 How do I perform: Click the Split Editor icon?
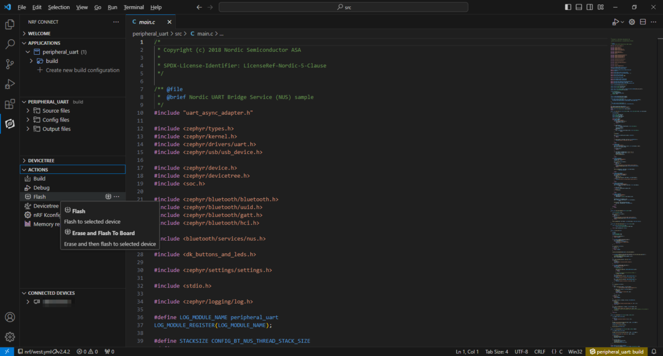643,22
